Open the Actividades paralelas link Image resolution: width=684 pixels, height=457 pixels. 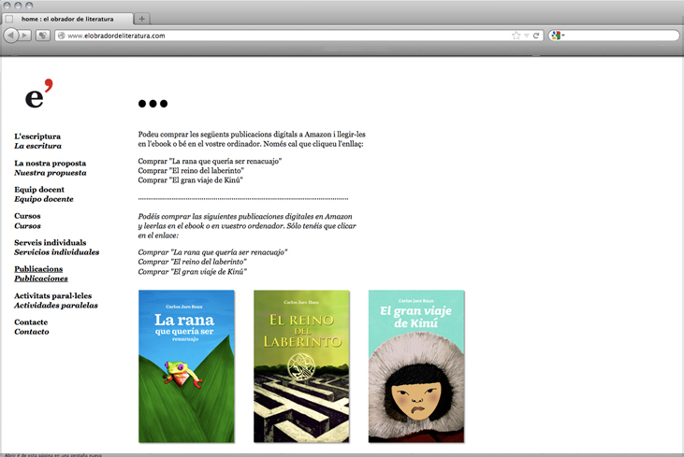coord(56,305)
